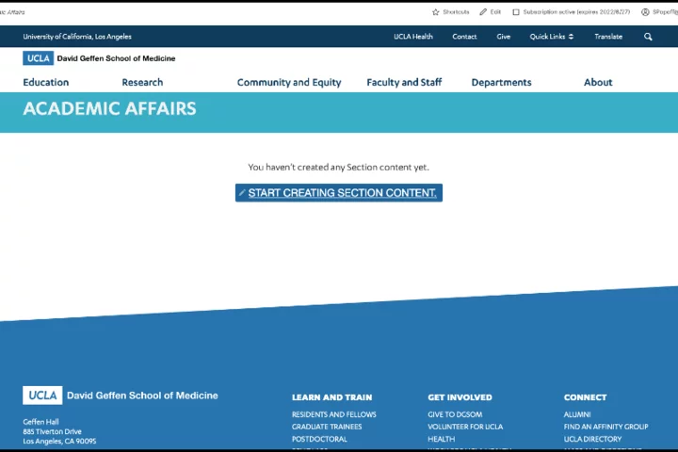Click the UCLA logo in the footer
This screenshot has height=452, width=678.
(42, 395)
